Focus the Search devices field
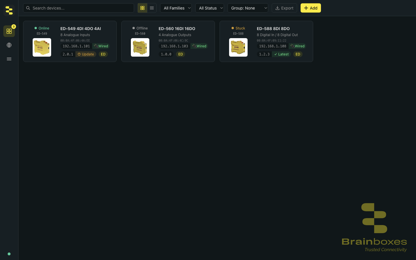Viewport: 416px width, 260px height. (79, 8)
